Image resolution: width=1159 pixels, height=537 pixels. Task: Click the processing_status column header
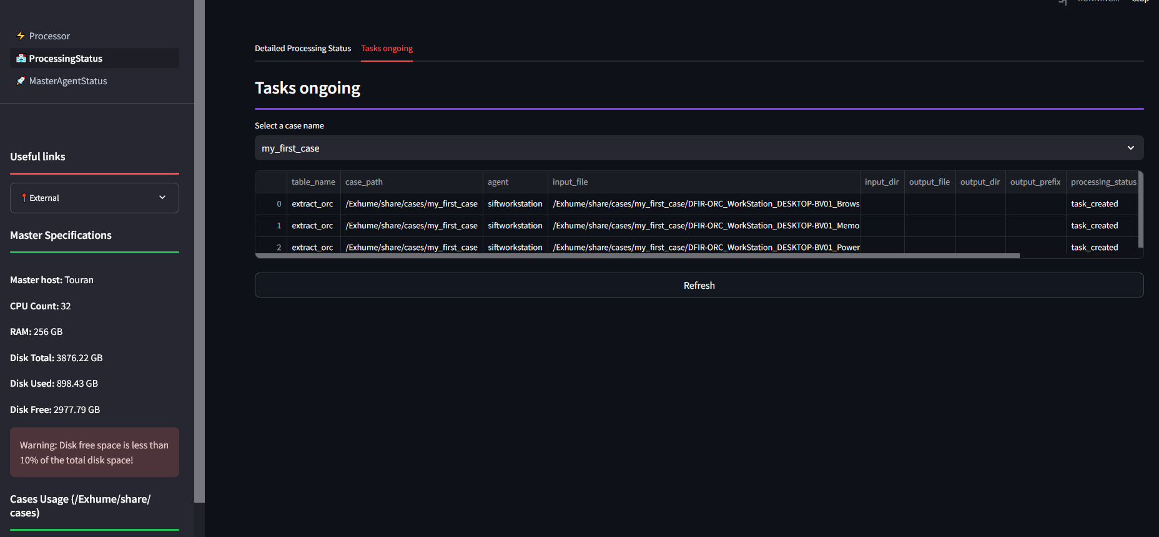[1103, 181]
